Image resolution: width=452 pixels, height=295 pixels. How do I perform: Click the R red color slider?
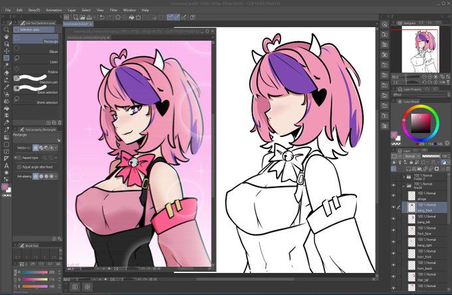[x=35, y=272]
